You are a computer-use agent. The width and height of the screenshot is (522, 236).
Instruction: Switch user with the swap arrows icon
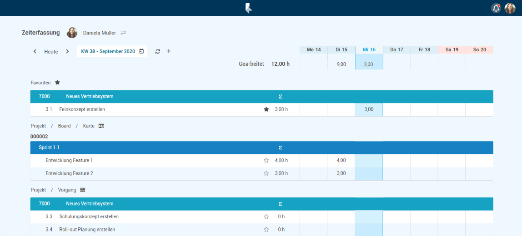pyautogui.click(x=123, y=33)
